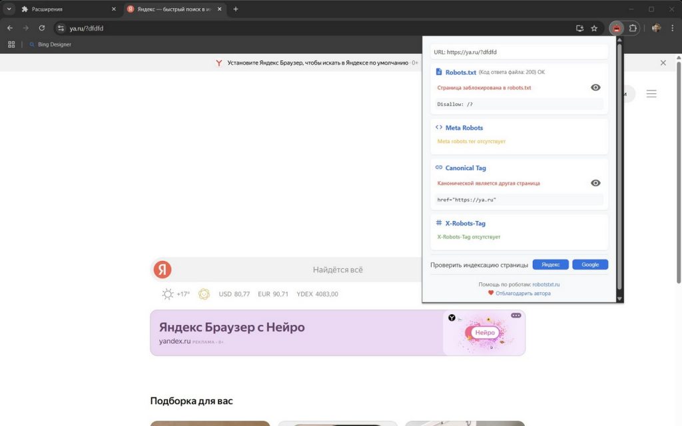Screen dimensions: 682x426
Task: Open the robots extension icon in toolbar
Action: coord(616,28)
